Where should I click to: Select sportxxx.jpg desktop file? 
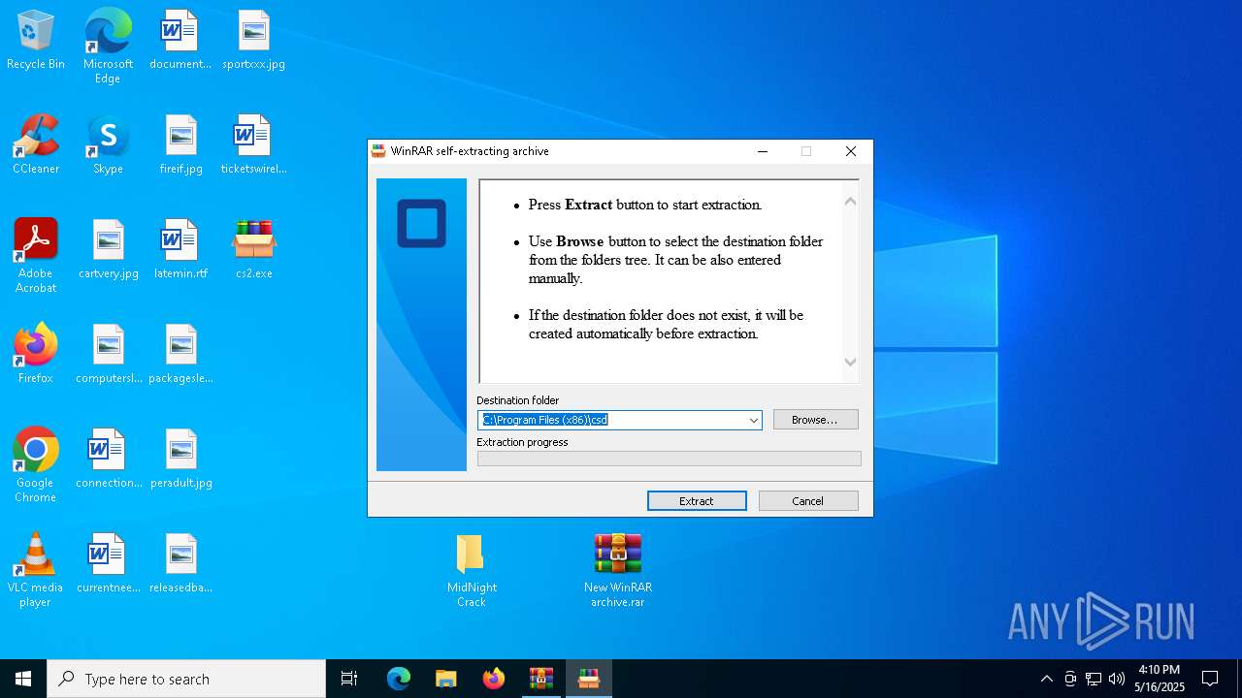(x=253, y=41)
